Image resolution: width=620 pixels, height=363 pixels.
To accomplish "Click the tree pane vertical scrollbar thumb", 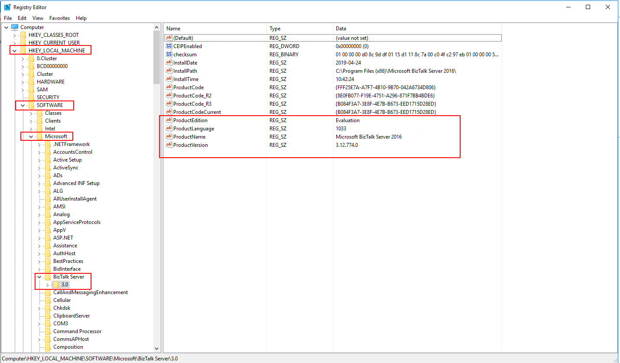I will click(x=157, y=57).
